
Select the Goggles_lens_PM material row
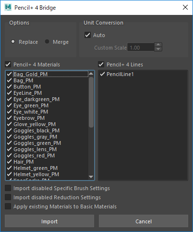pyautogui.click(x=47, y=149)
